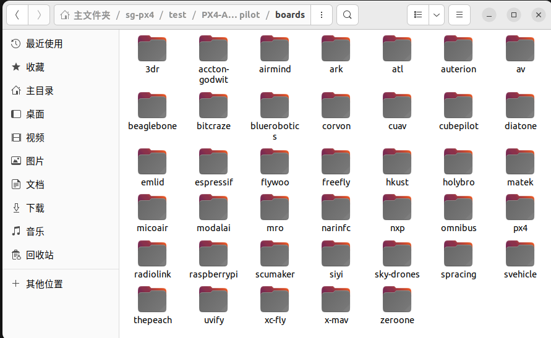Select the cubepilot folder icon
The height and width of the screenshot is (338, 551).
coord(458,105)
